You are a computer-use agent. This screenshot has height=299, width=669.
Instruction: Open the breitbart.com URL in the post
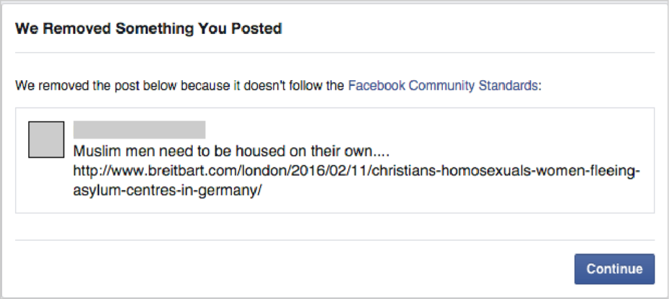tap(356, 173)
